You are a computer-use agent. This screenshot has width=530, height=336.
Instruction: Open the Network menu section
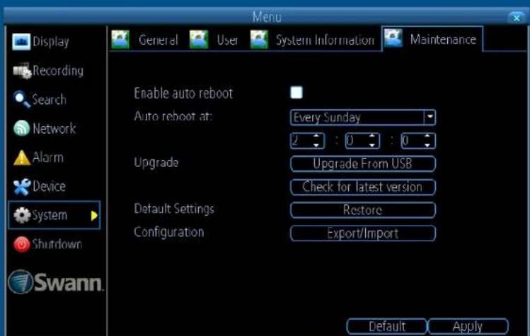point(54,129)
